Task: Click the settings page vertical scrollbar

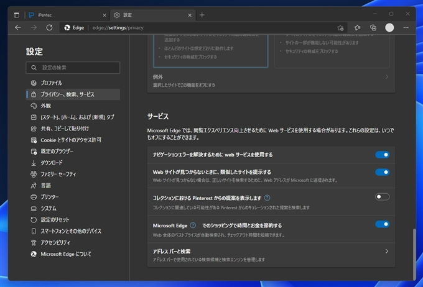Action: [x=414, y=254]
